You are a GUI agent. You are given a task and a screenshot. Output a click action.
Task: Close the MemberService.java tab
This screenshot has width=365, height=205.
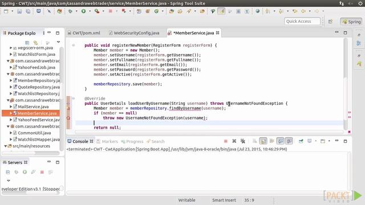pyautogui.click(x=217, y=33)
